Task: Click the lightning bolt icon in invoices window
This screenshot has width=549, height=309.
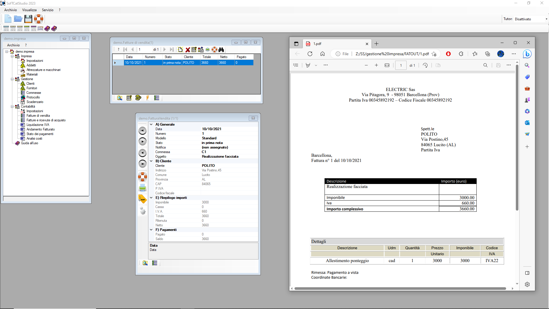Action: 148,98
